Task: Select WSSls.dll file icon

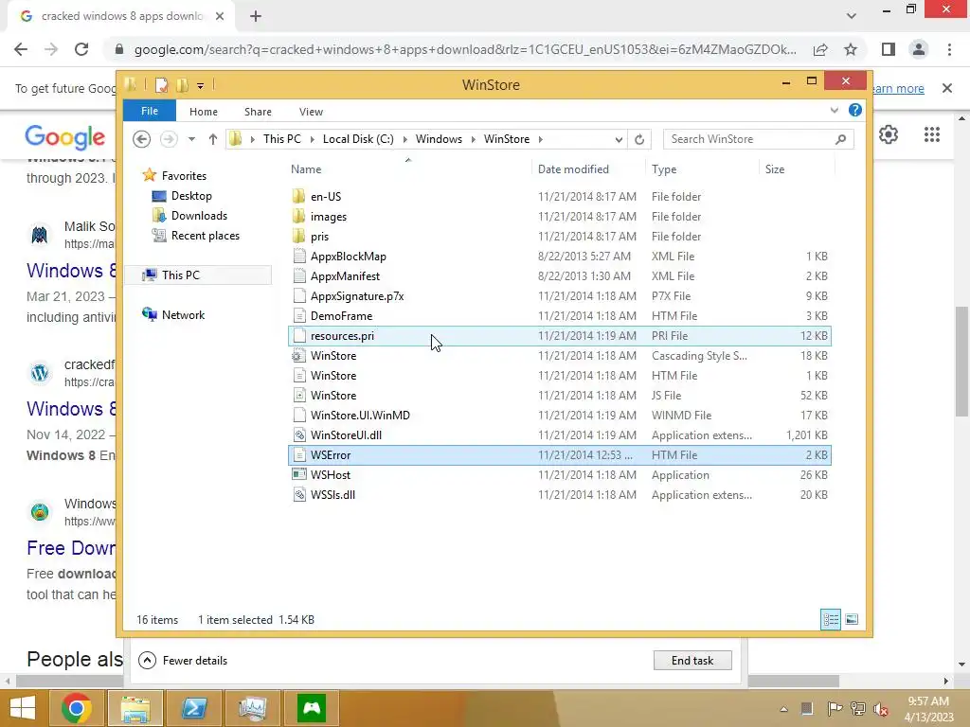Action: 298,494
